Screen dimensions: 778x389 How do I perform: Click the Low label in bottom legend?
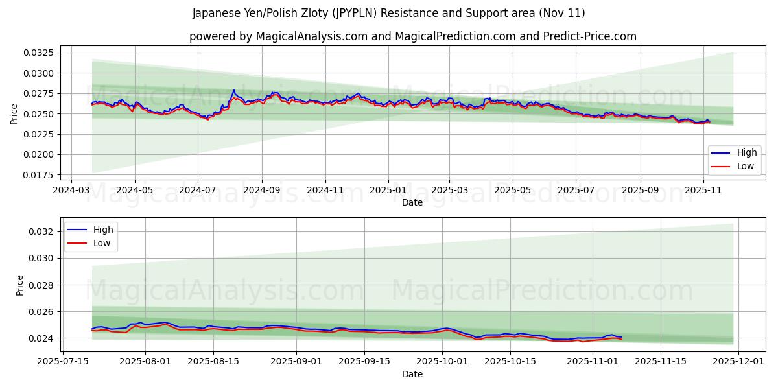pyautogui.click(x=102, y=242)
